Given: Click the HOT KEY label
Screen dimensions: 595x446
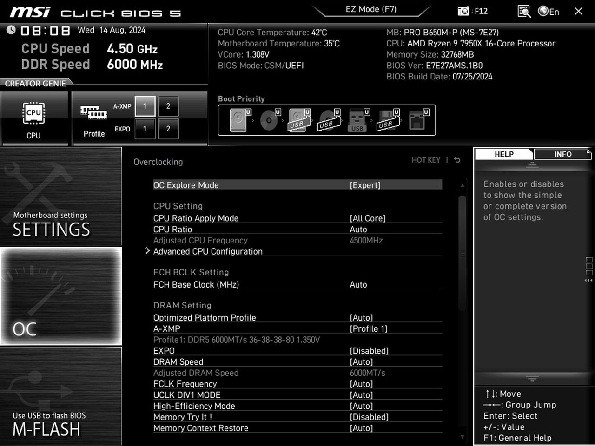Looking at the screenshot, I should [426, 160].
